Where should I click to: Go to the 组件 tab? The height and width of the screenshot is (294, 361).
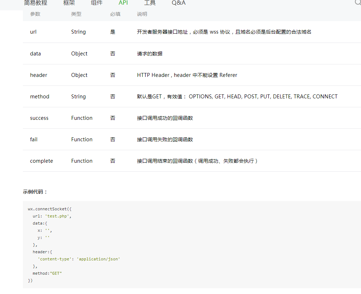pos(97,3)
